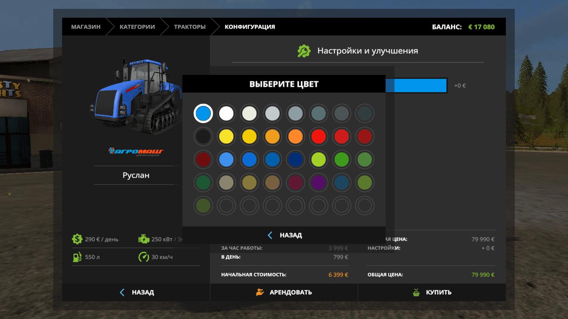Screen dimensions: 568x319
Task: Click the max speed gauge icon
Action: pos(144,257)
